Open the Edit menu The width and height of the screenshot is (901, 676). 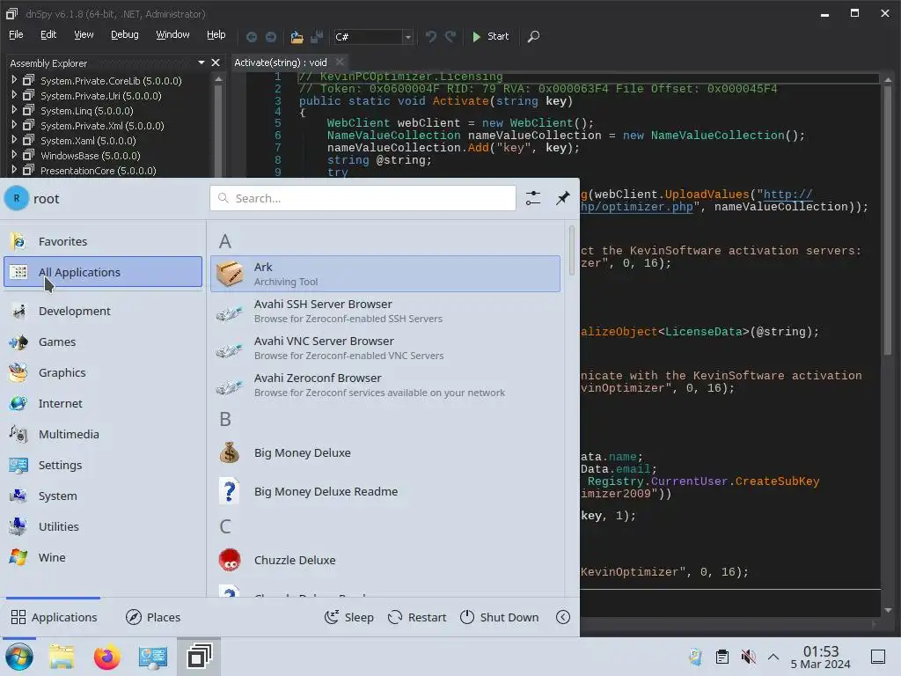(48, 34)
